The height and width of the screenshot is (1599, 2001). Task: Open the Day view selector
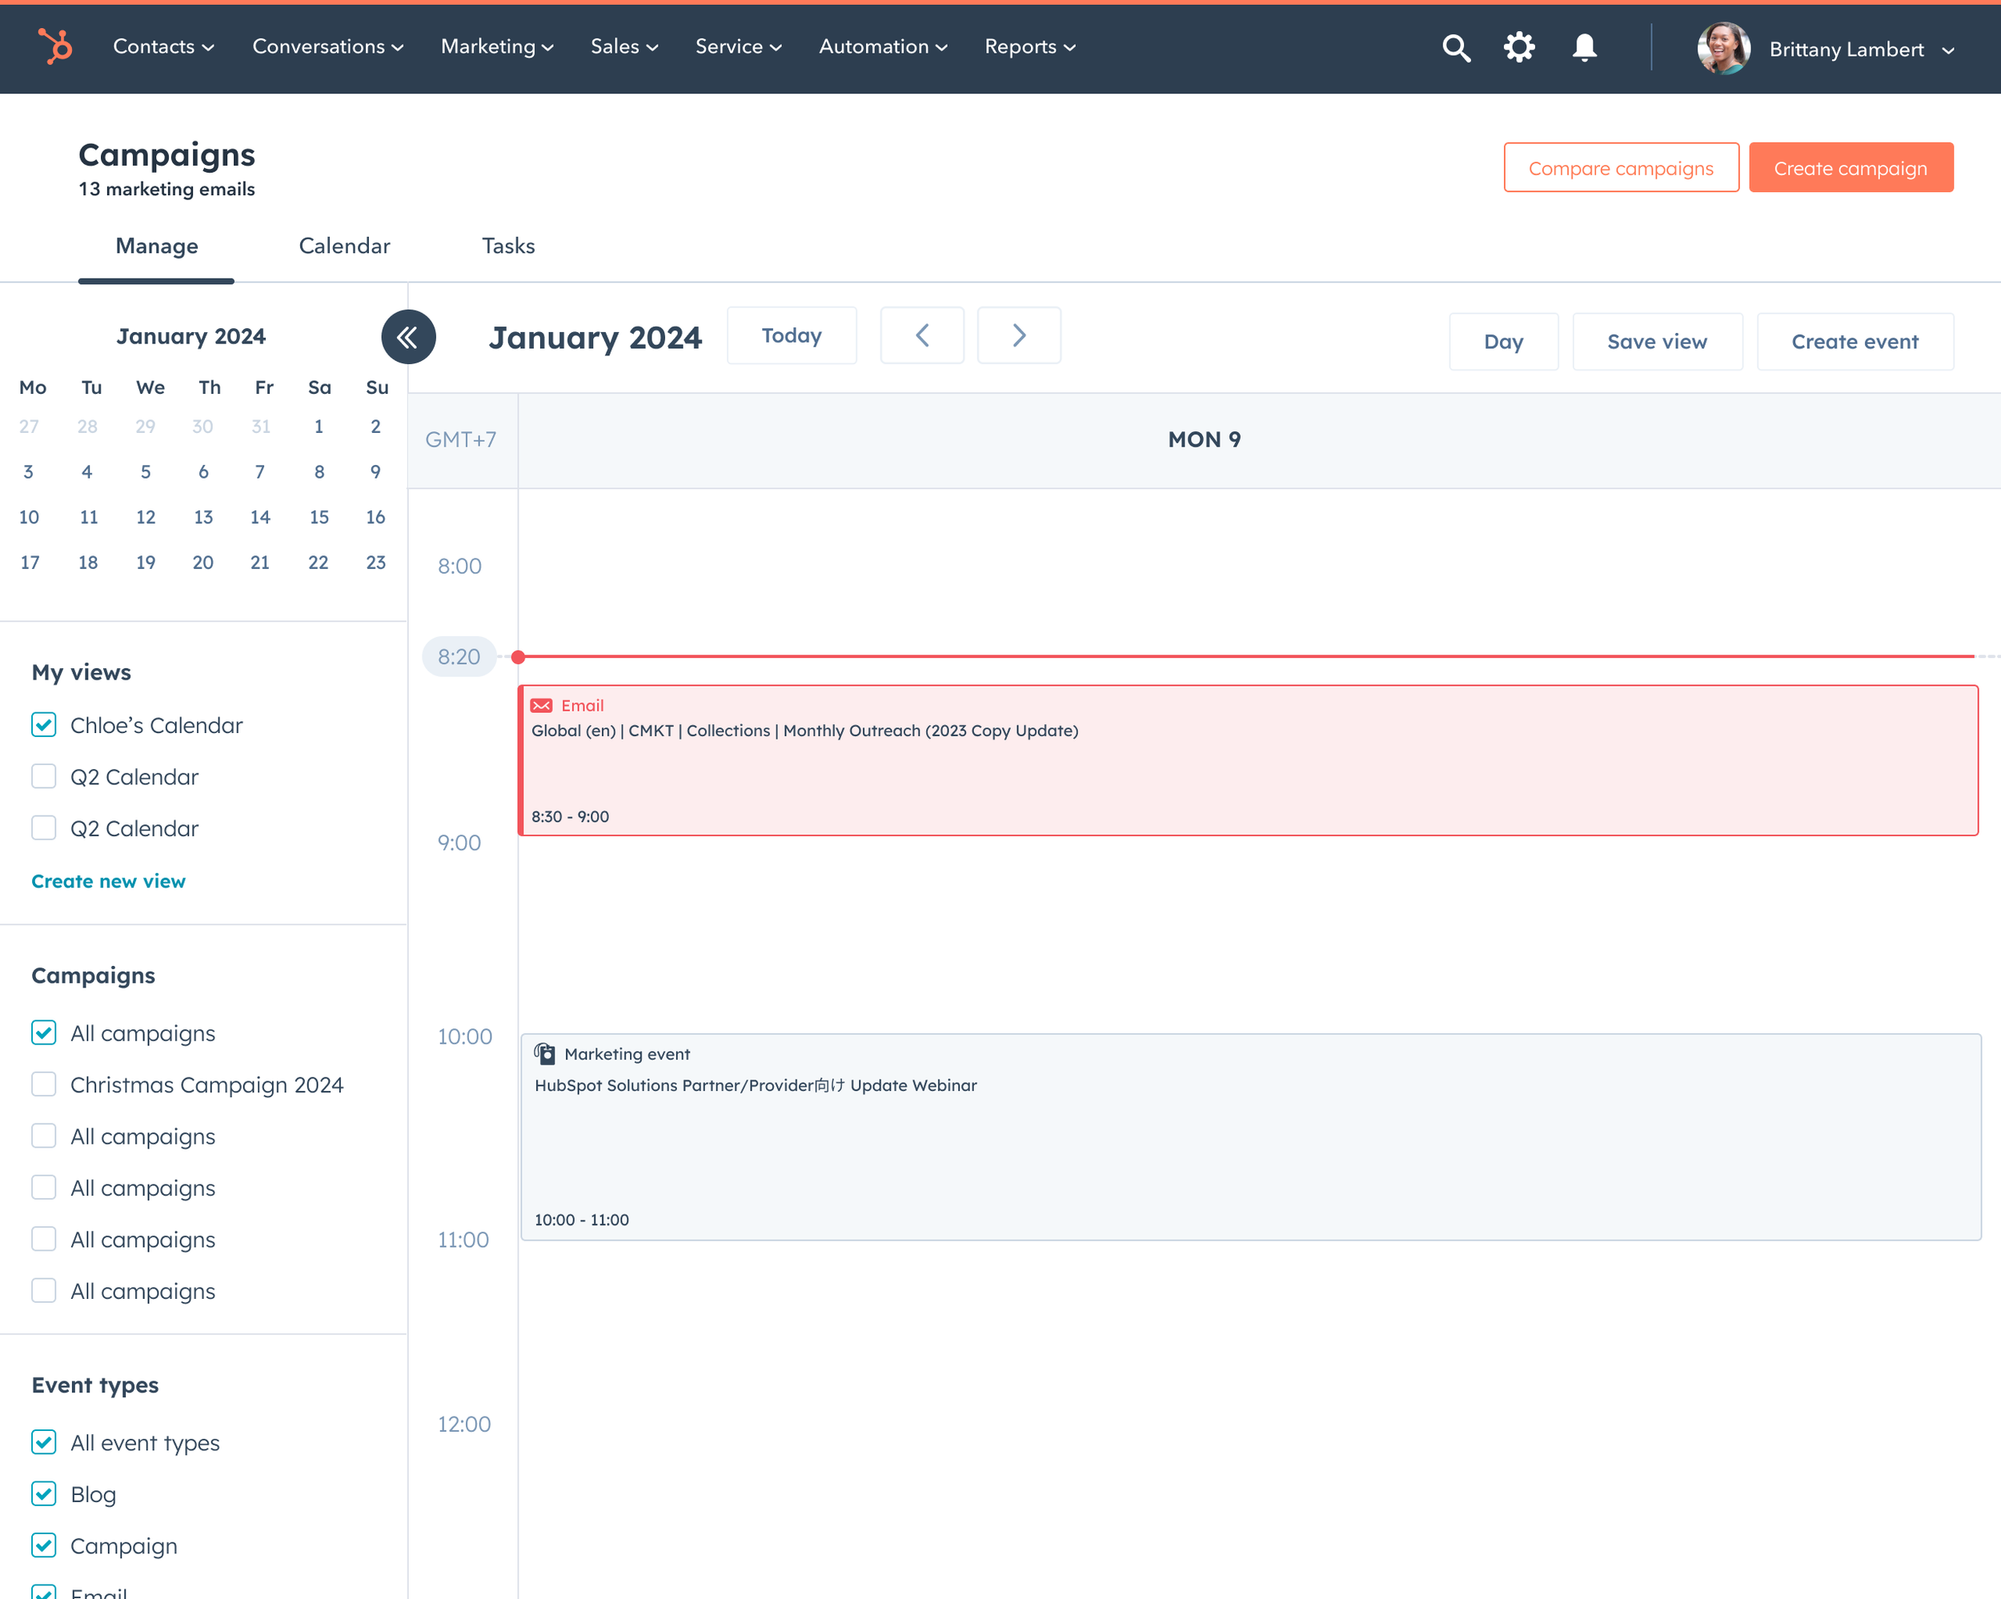(x=1502, y=342)
